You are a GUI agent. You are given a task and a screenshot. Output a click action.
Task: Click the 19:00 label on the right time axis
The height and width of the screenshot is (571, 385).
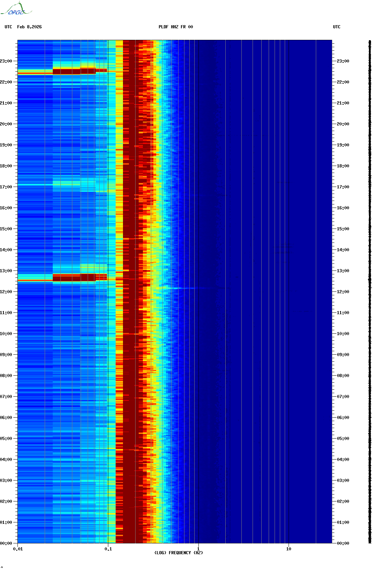343,145
